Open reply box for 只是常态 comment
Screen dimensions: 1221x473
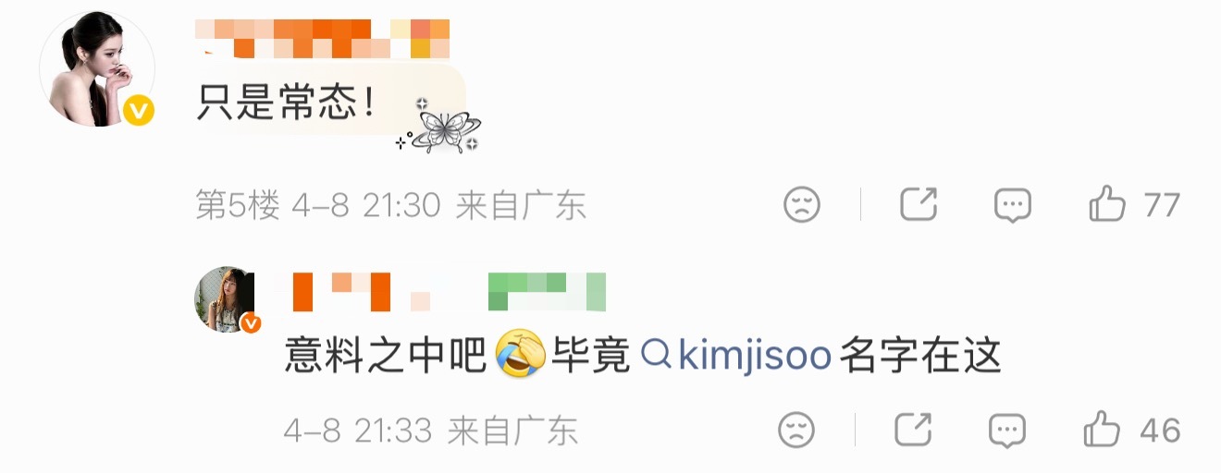1013,205
